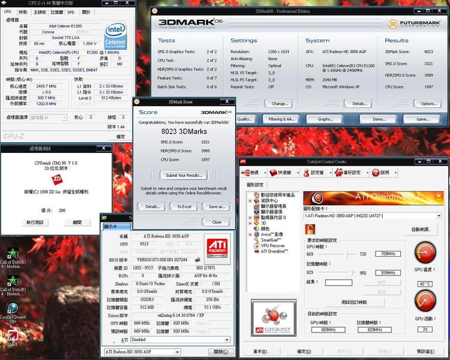
Task: Click the CPU-Z title bar icon
Action: pyautogui.click(x=4, y=2)
